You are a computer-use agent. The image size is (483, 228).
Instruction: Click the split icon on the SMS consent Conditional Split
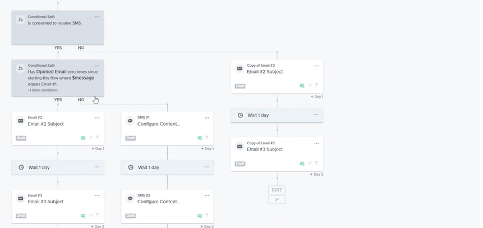tap(21, 20)
